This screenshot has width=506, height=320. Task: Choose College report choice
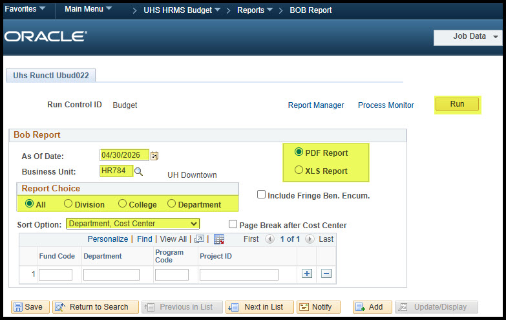tap(122, 204)
